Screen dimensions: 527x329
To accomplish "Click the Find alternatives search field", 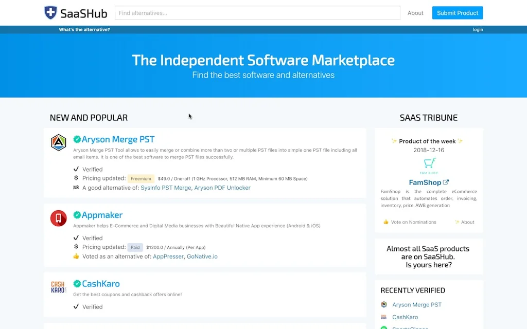I will [257, 12].
